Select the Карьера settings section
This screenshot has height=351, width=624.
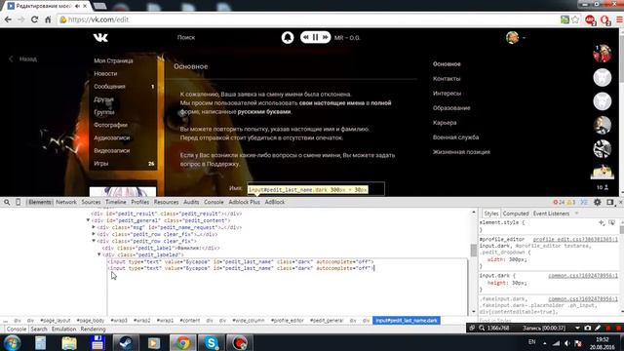445,123
